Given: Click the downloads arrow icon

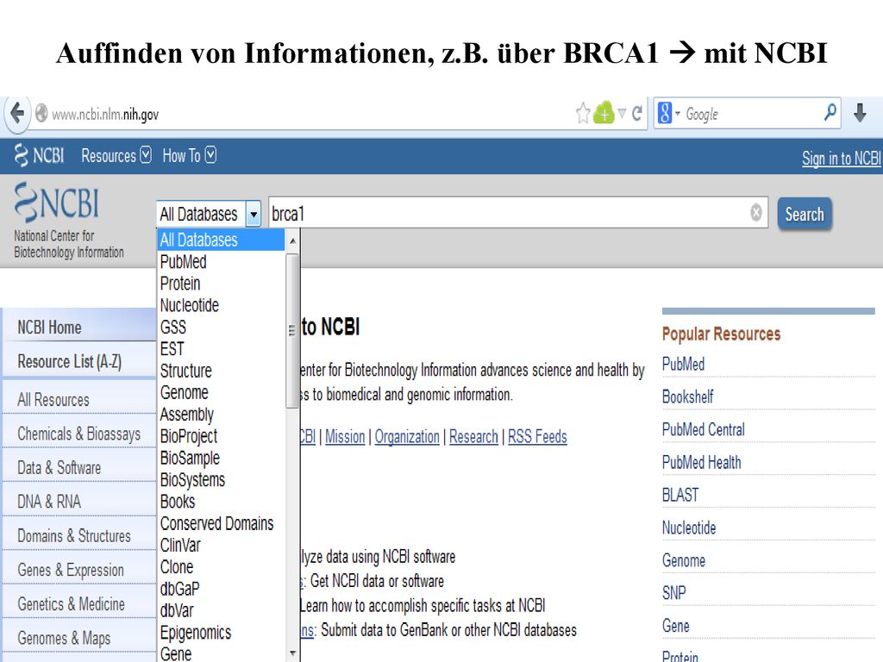Looking at the screenshot, I should click(x=860, y=113).
